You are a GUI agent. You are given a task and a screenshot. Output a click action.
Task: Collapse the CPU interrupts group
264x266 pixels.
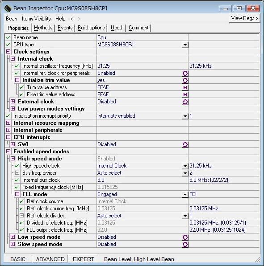8,137
